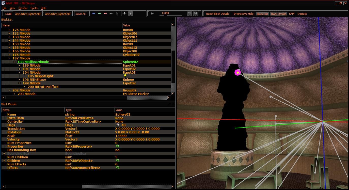Select 196 NiTriShape row
This screenshot has width=349, height=190.
click(86, 80)
